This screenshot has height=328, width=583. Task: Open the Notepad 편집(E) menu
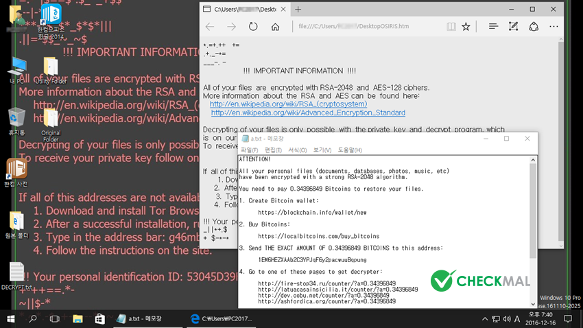(273, 150)
